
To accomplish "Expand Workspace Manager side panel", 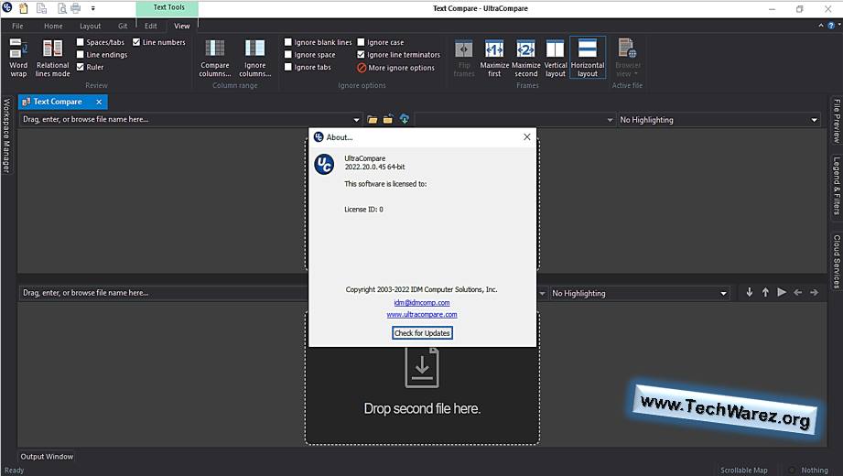I will [x=6, y=136].
